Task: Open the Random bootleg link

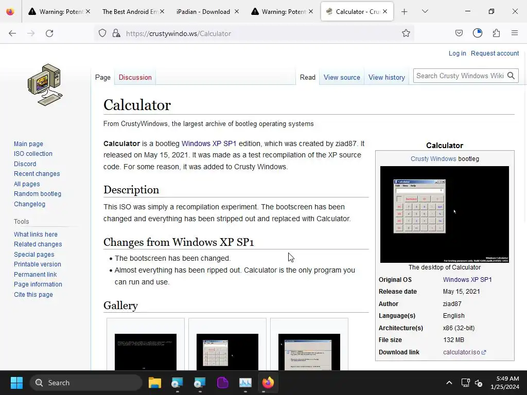Action: pyautogui.click(x=38, y=194)
